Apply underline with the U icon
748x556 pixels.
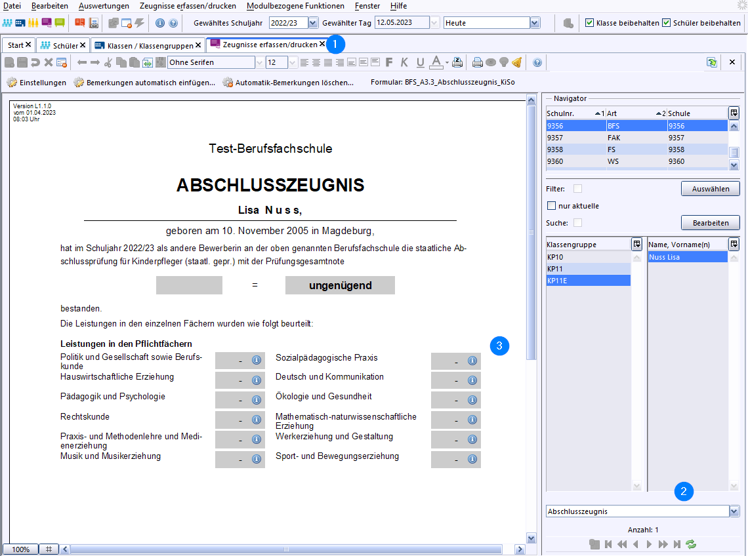click(419, 62)
